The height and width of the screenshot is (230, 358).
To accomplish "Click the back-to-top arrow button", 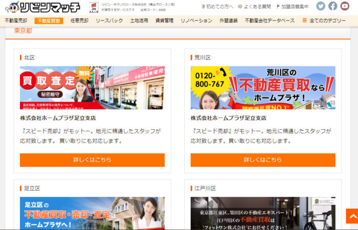I will [352, 216].
